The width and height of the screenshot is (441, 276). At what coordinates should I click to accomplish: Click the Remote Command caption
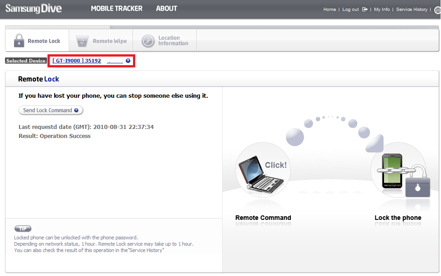click(x=263, y=218)
